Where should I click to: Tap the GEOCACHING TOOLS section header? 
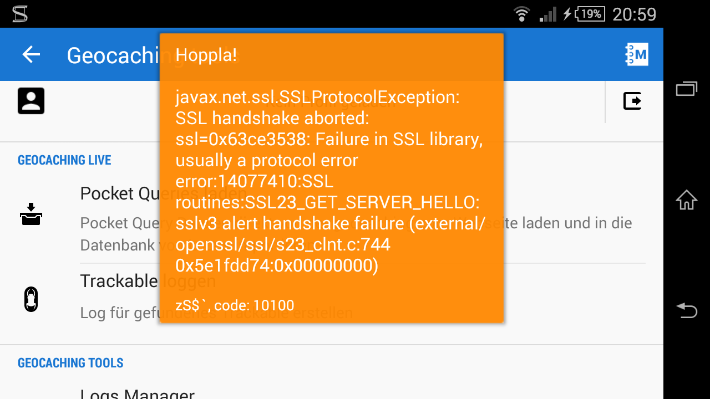pyautogui.click(x=70, y=363)
